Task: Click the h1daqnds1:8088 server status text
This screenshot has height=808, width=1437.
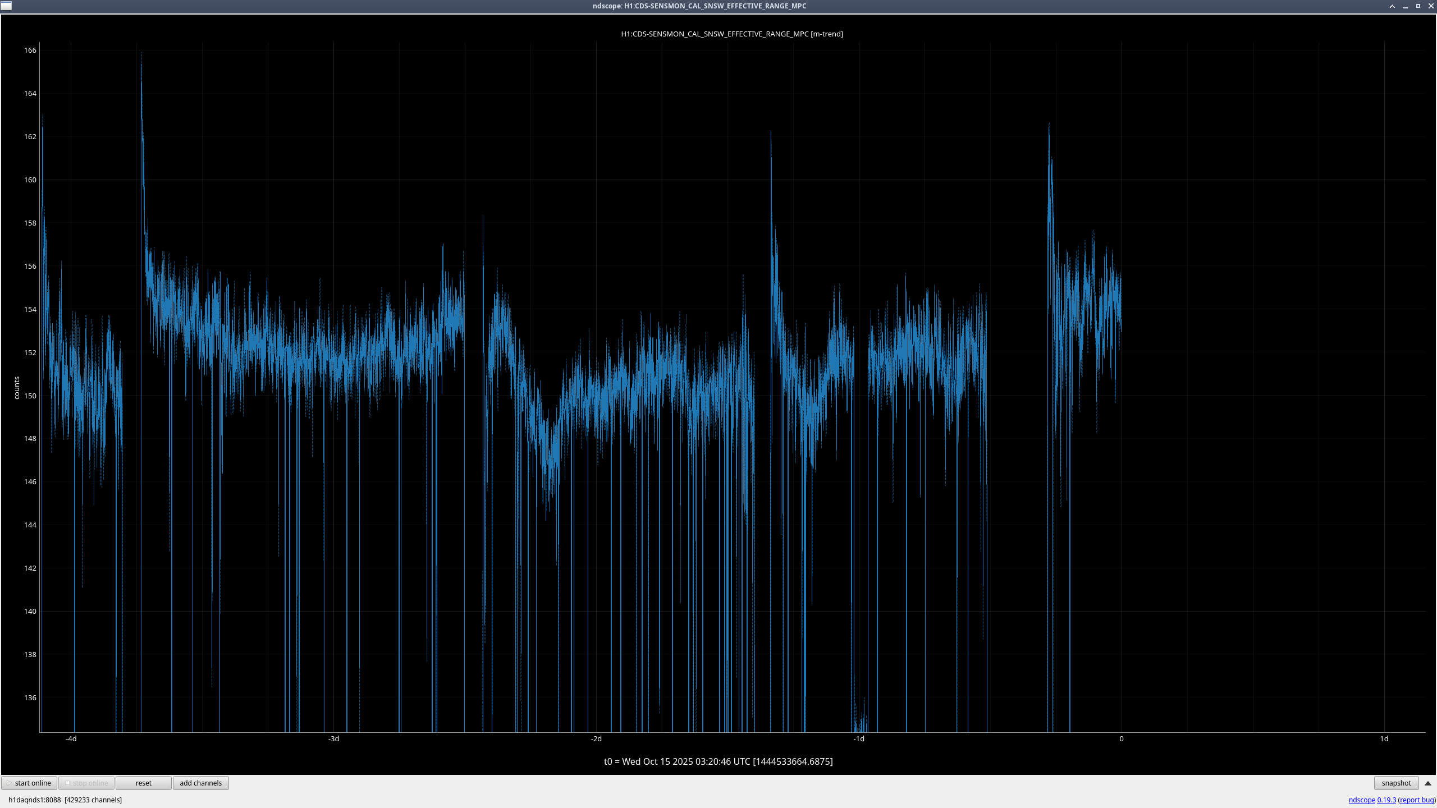Action: [x=34, y=800]
